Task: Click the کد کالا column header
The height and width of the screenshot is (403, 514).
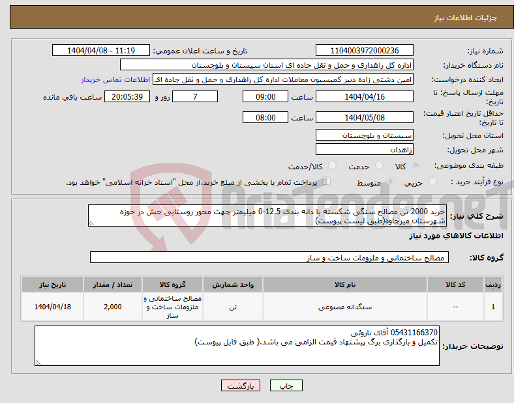Action: point(455,285)
